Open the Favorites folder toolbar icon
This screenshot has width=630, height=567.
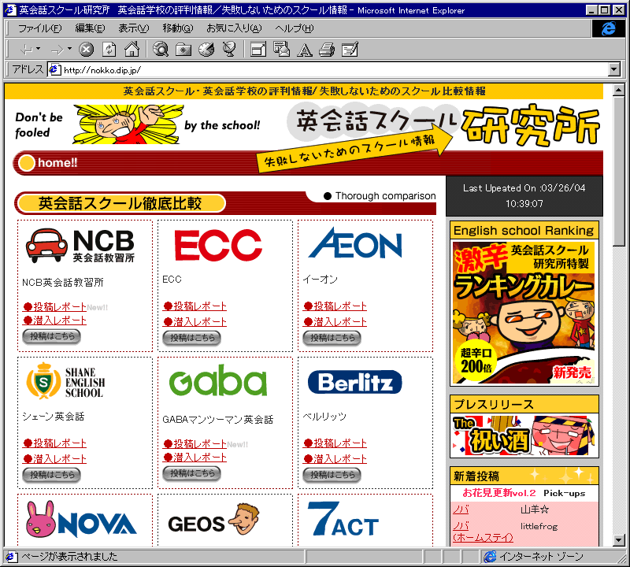point(183,50)
